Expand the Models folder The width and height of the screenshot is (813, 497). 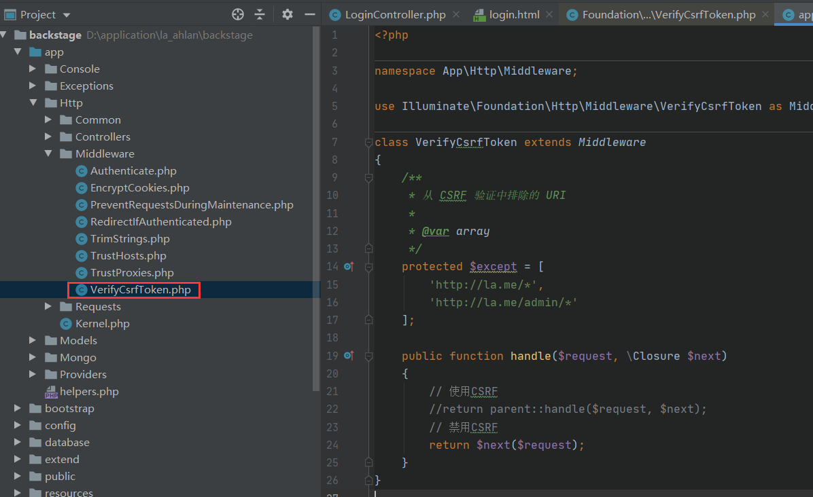click(31, 340)
